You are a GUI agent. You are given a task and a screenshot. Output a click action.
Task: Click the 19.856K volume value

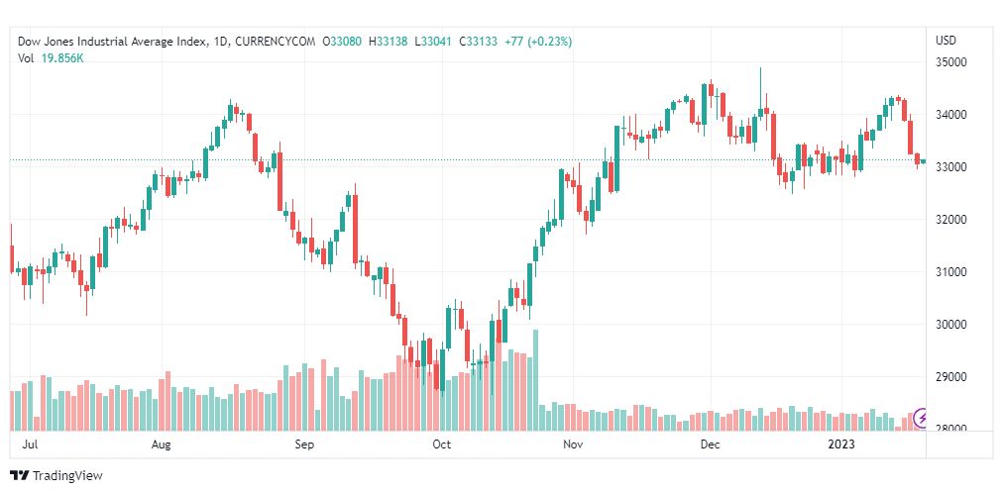pos(61,57)
